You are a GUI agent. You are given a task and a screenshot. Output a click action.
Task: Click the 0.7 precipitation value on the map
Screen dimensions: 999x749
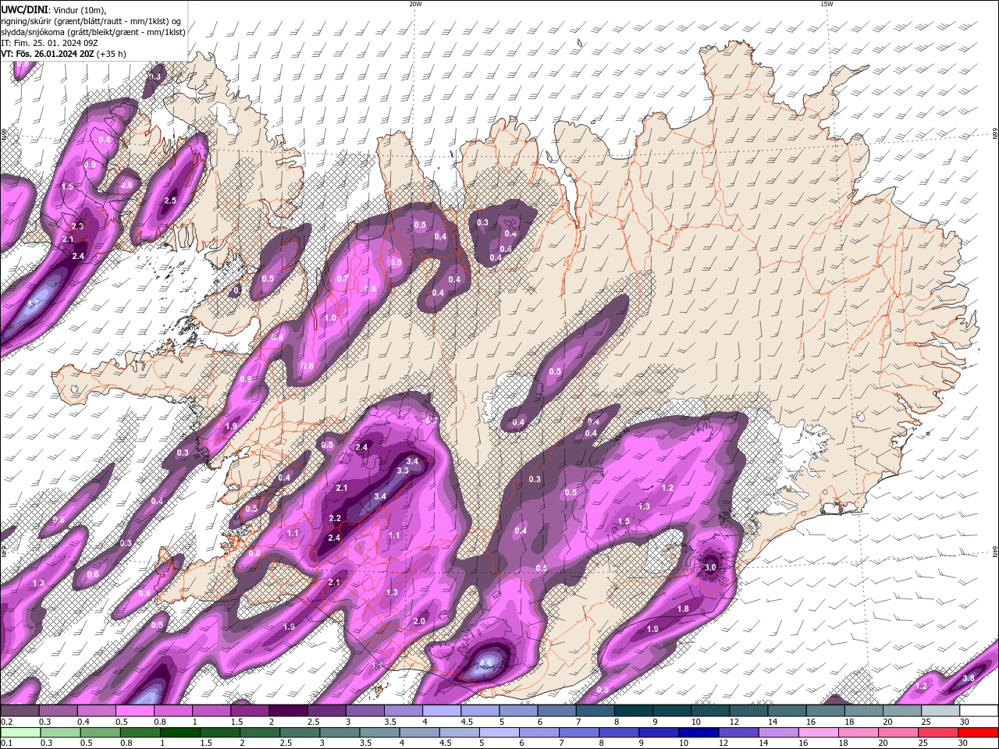point(343,279)
